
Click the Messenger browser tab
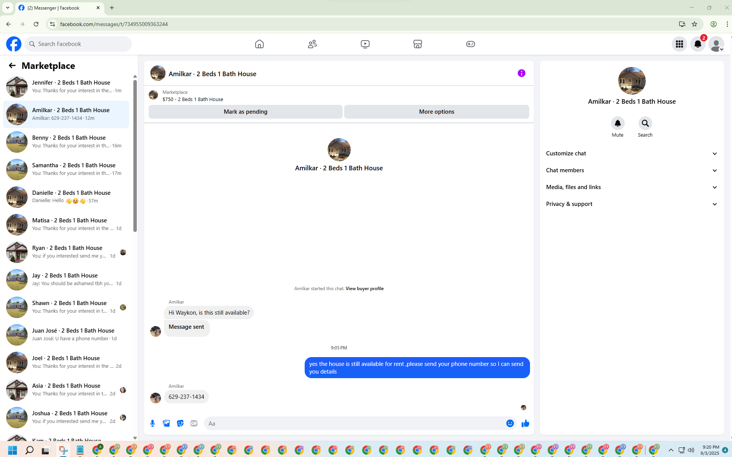59,8
